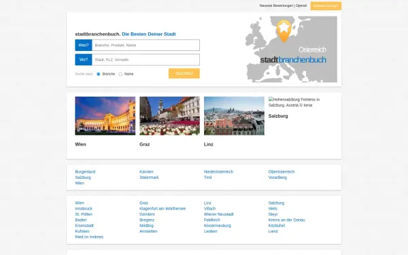Click the Wo? location input field

(146, 60)
